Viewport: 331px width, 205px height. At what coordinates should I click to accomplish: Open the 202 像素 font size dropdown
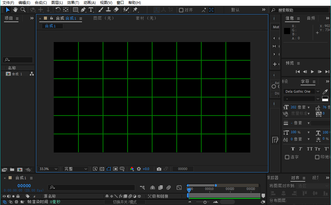point(309,107)
